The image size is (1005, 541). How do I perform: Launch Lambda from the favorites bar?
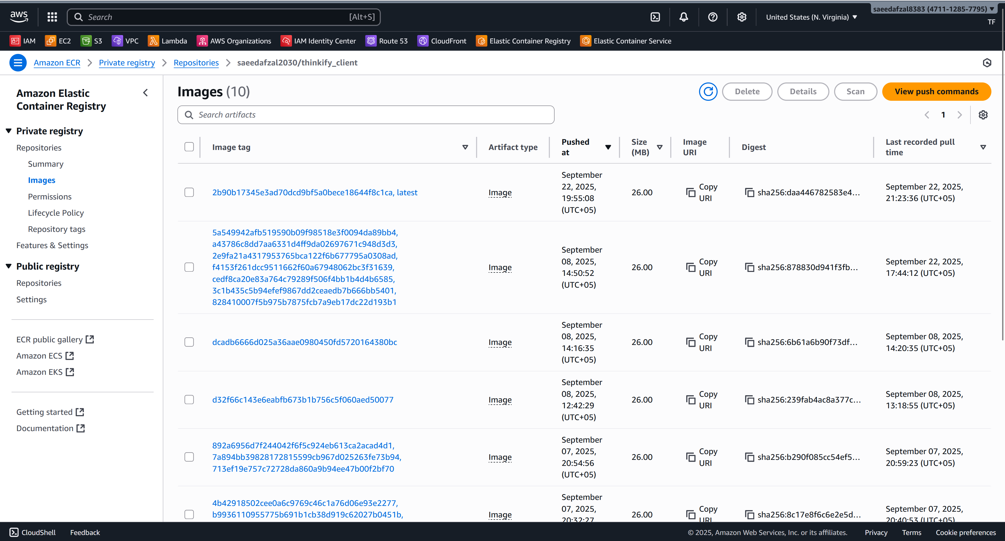tap(167, 41)
